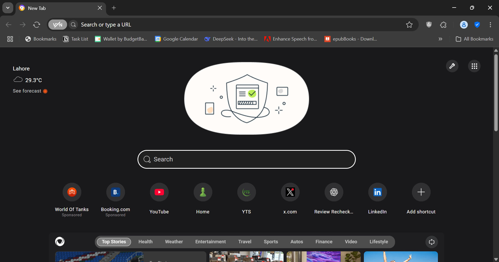The width and height of the screenshot is (499, 262).
Task: Select the Video news tab
Action: click(x=351, y=242)
